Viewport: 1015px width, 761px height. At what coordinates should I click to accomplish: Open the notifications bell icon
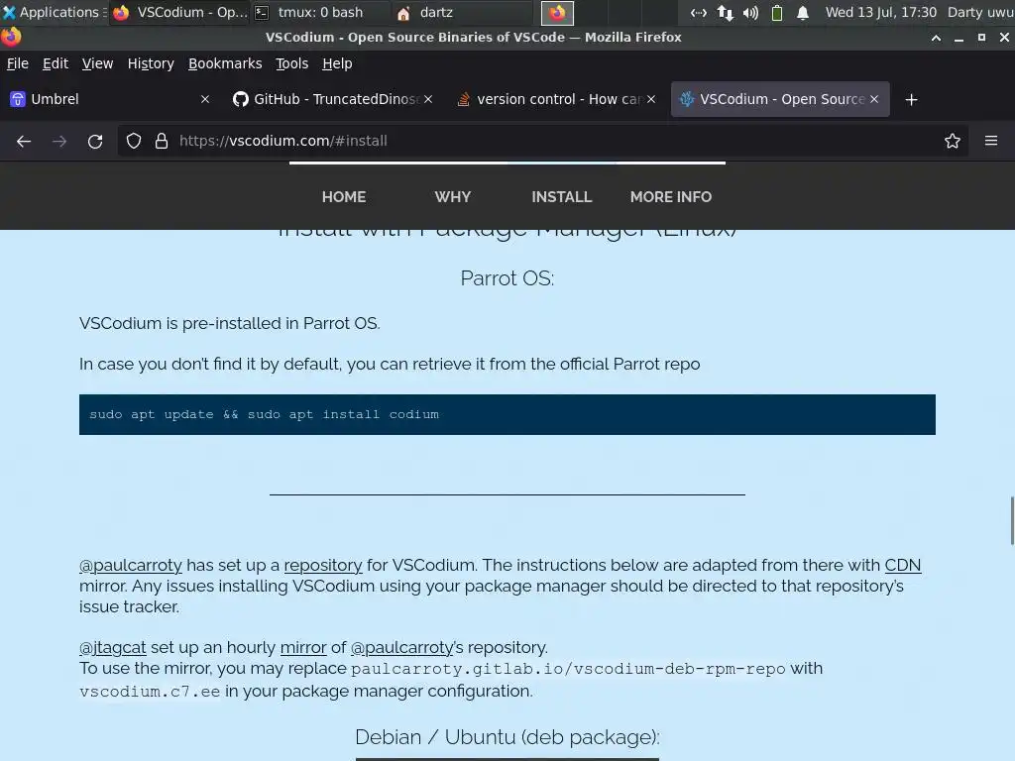pyautogui.click(x=803, y=12)
